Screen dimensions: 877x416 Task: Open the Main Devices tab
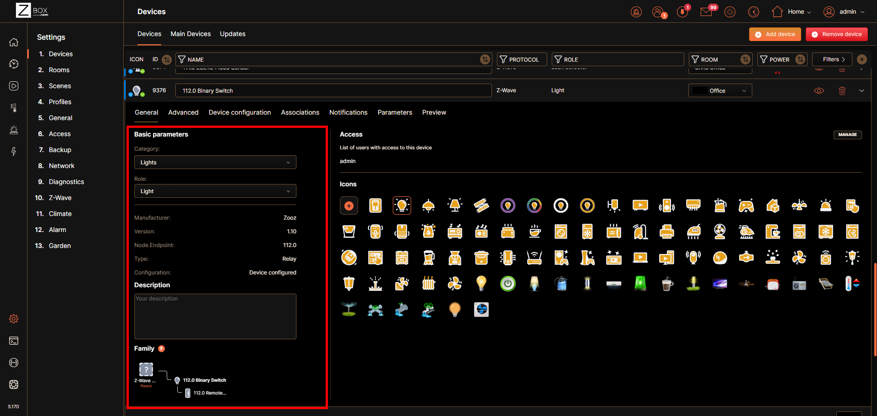(x=190, y=34)
